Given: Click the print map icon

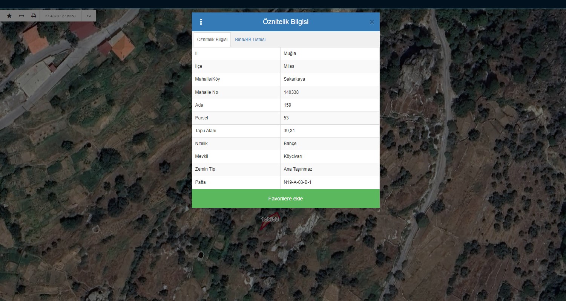Looking at the screenshot, I should click(34, 16).
